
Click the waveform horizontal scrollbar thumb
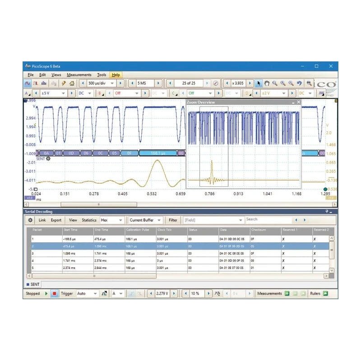click(99, 204)
